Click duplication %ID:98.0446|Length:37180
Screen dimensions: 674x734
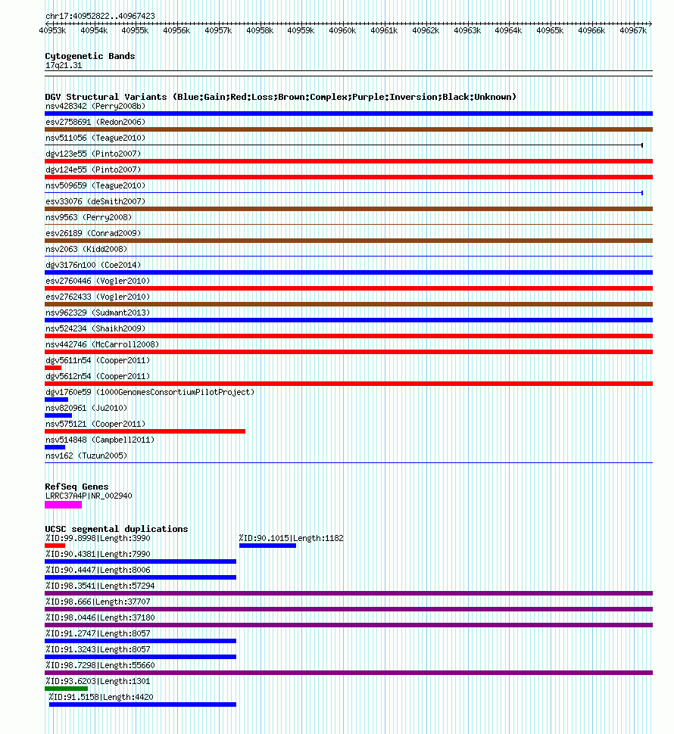[x=100, y=618]
